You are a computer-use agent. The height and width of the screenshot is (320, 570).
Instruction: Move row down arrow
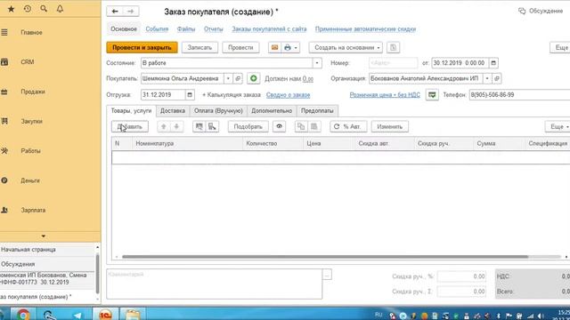176,126
